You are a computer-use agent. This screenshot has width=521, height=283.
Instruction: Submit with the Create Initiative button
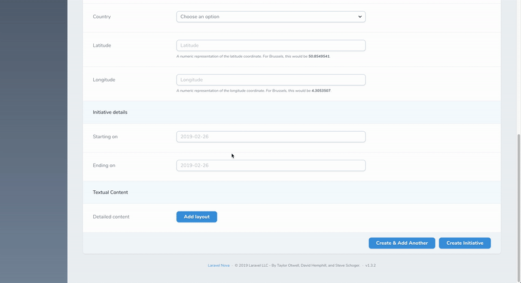[464, 243]
